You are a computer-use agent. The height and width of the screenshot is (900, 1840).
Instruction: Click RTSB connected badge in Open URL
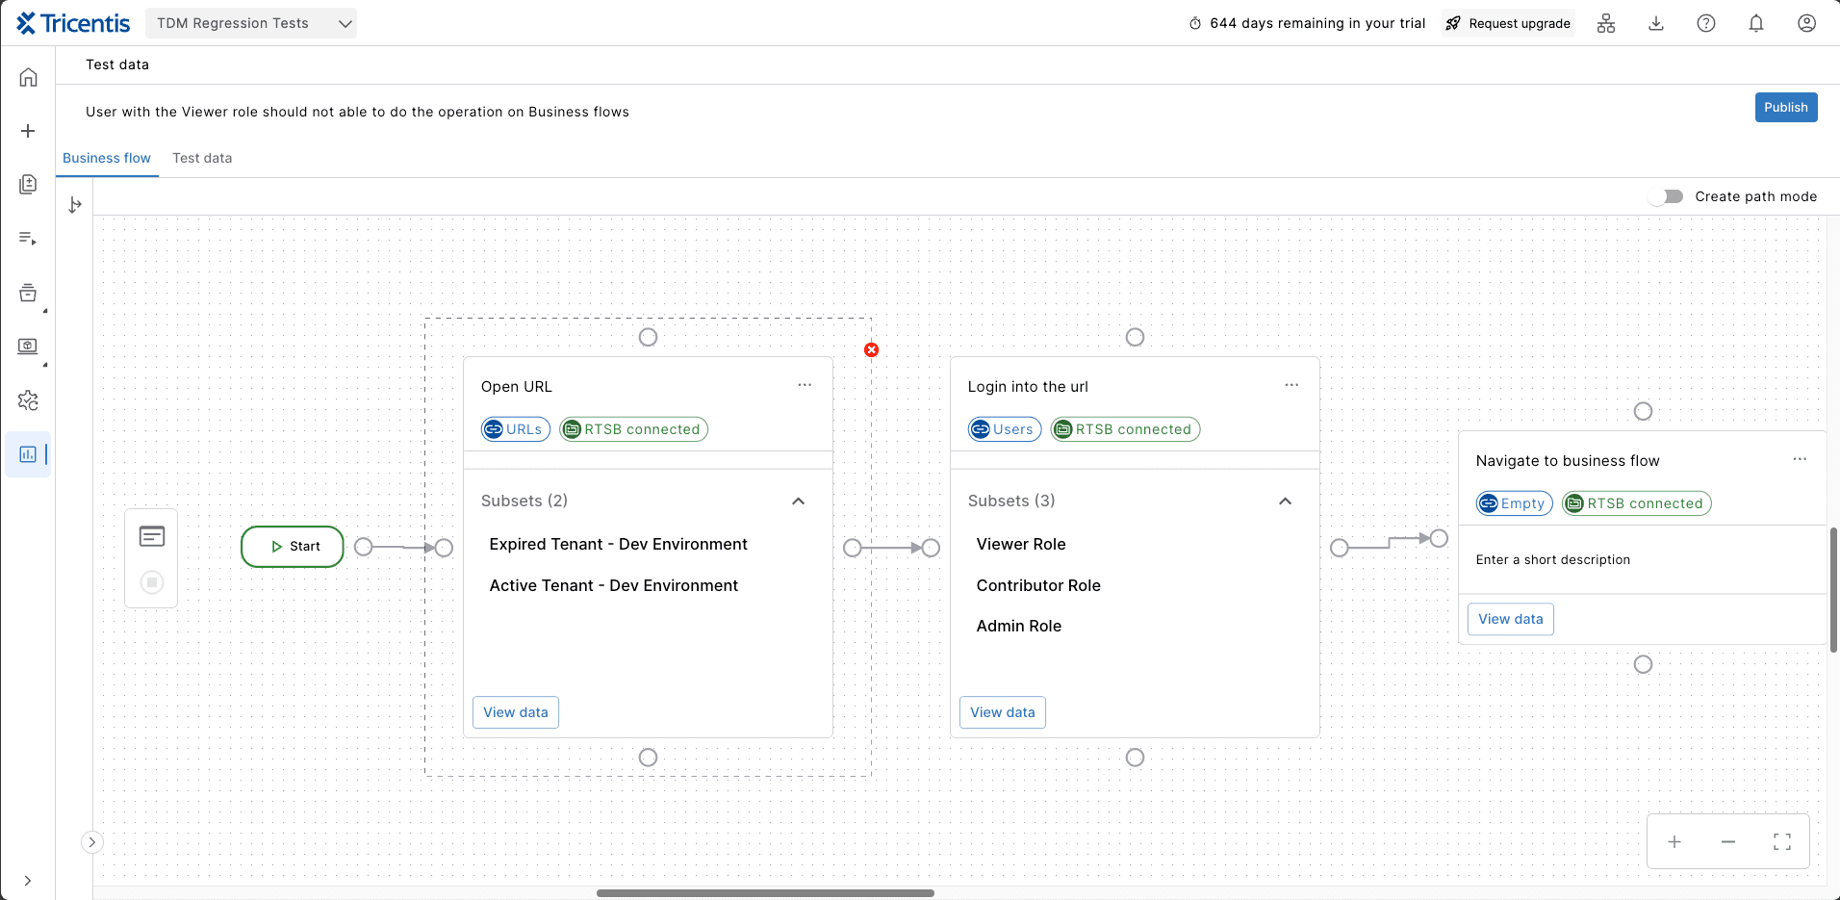pos(633,429)
